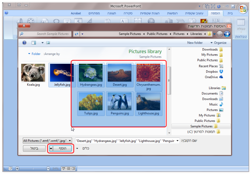
Task: Click the zoom slider in status bar
Action: [32, 168]
